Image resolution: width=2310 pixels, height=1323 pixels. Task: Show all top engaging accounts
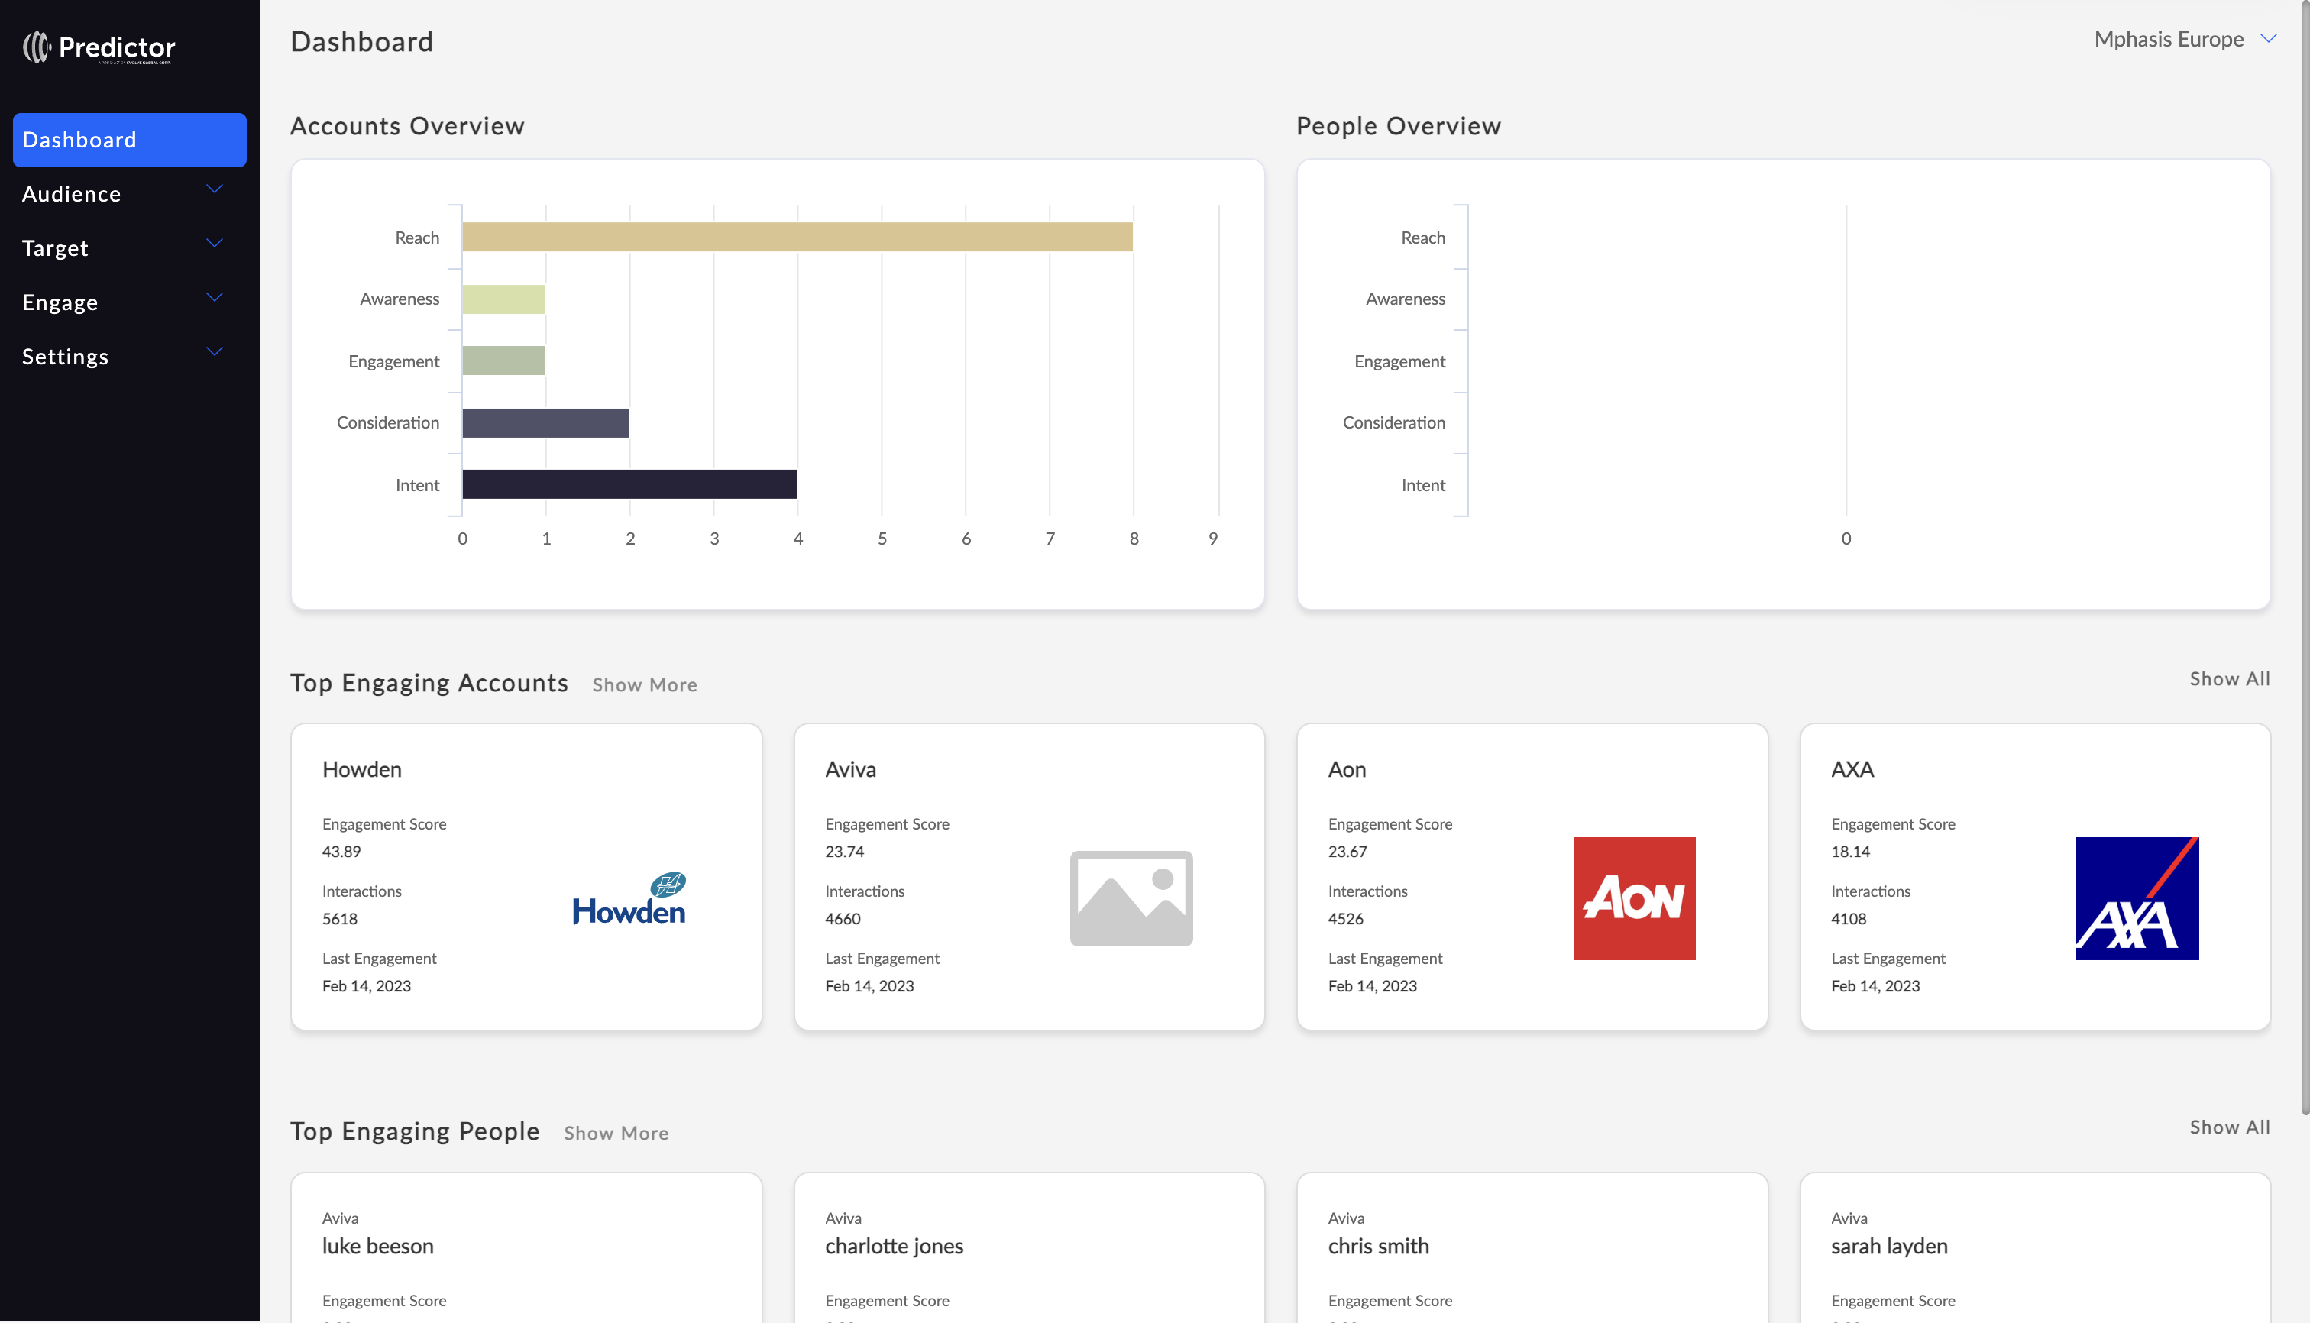[2228, 679]
